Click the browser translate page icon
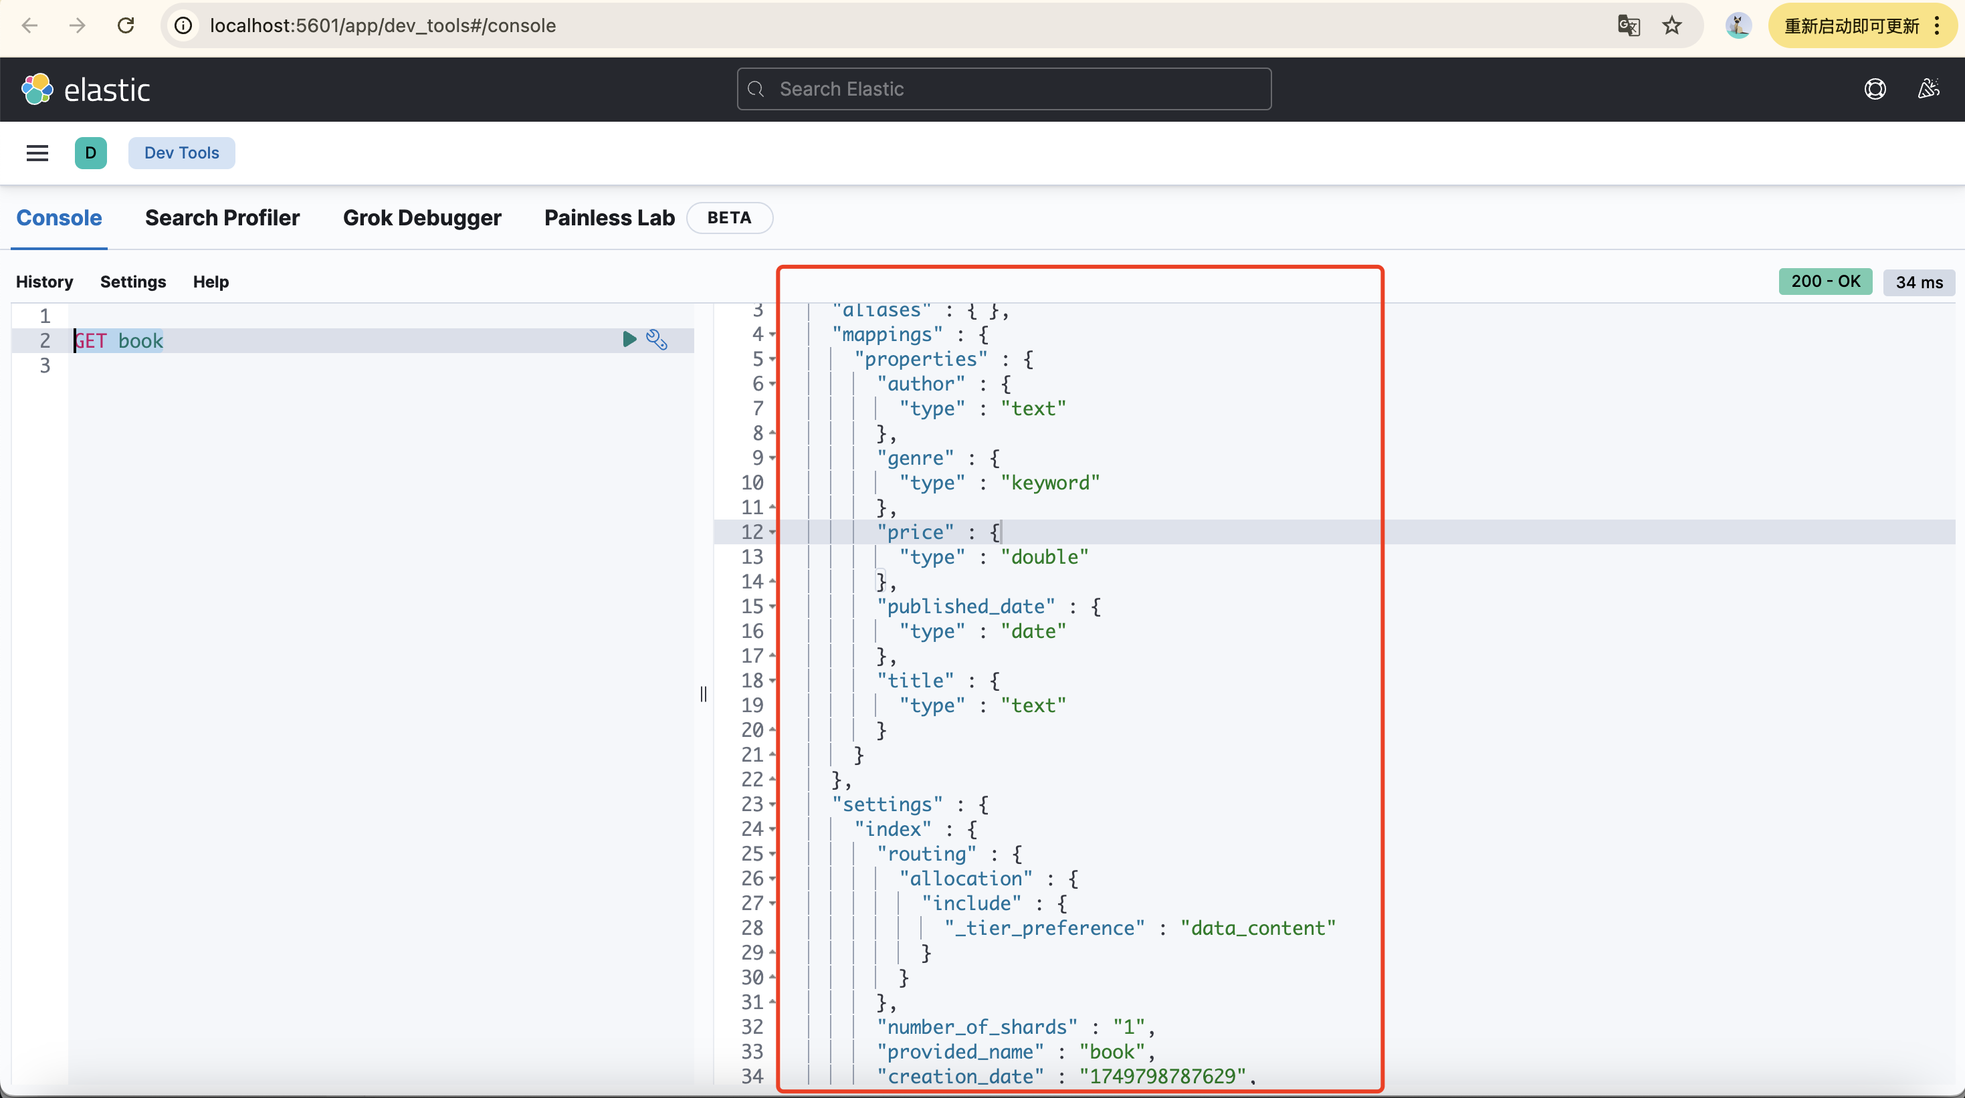Image resolution: width=1965 pixels, height=1098 pixels. (1628, 26)
